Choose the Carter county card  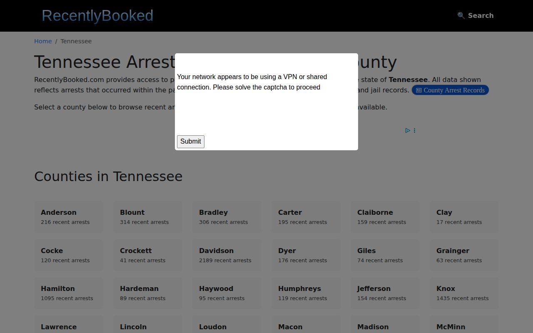click(x=306, y=217)
